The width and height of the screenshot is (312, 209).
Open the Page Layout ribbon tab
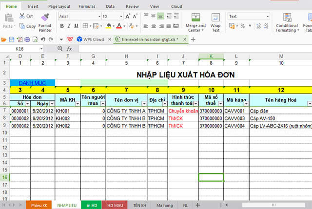(x=59, y=6)
